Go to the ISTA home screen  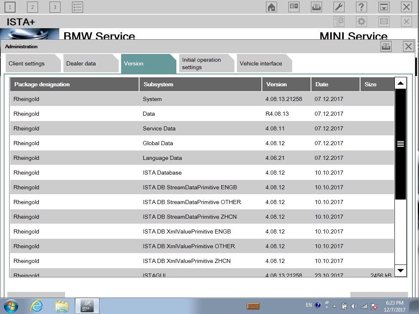click(x=272, y=7)
